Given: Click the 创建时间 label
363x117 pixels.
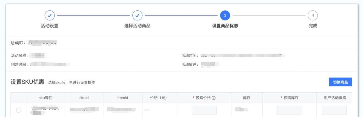Looking at the screenshot, I should tap(19, 64).
